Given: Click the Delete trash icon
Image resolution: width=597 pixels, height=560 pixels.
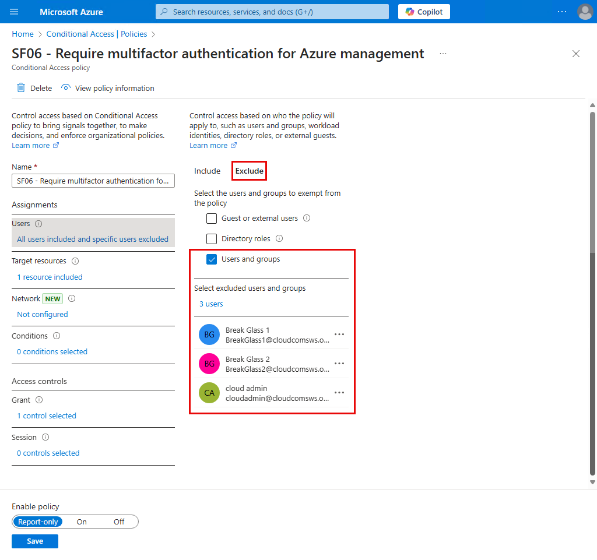Looking at the screenshot, I should point(21,88).
